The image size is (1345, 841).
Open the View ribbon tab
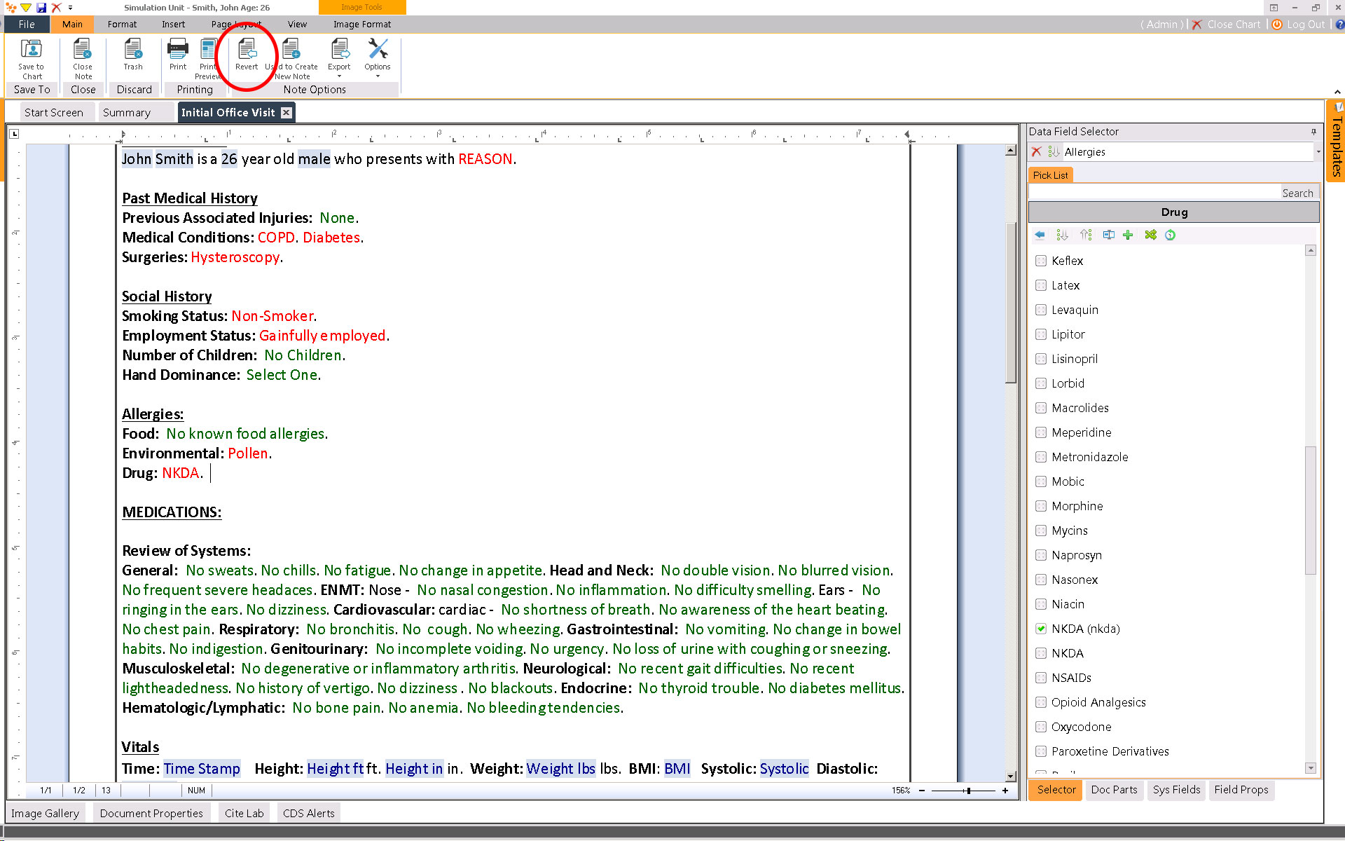point(297,24)
